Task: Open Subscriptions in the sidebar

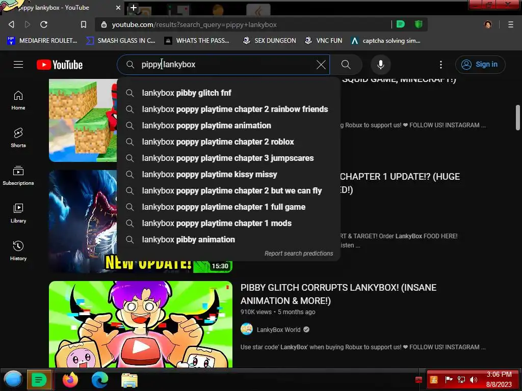Action: click(18, 176)
